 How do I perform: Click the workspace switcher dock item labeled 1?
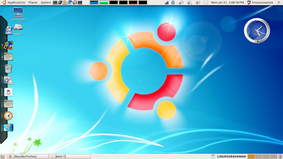pos(8,128)
